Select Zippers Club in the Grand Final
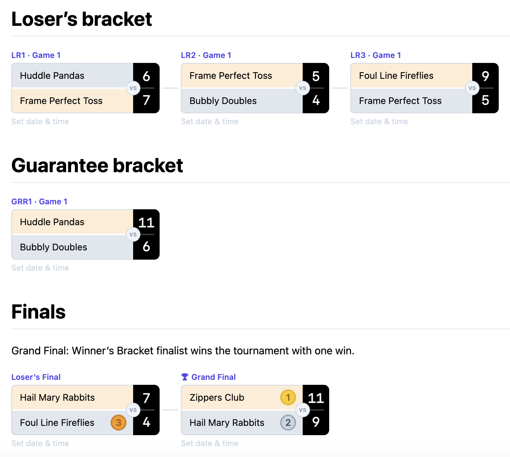The height and width of the screenshot is (457, 510). point(217,397)
